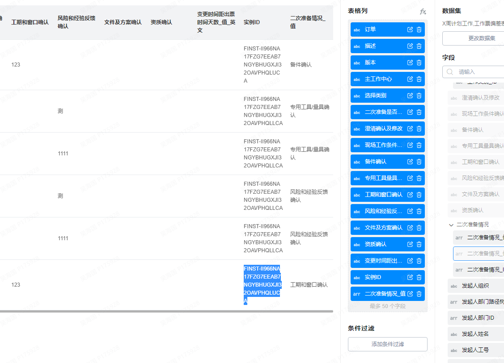Viewport: 504px width, 363px height.
Task: Collapse the 二次准备情况 field group
Action: 451,225
